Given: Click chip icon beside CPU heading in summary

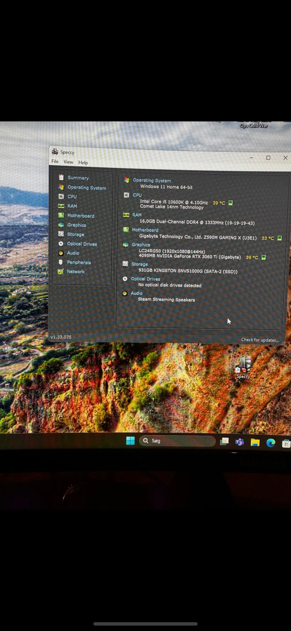Looking at the screenshot, I should tap(126, 195).
